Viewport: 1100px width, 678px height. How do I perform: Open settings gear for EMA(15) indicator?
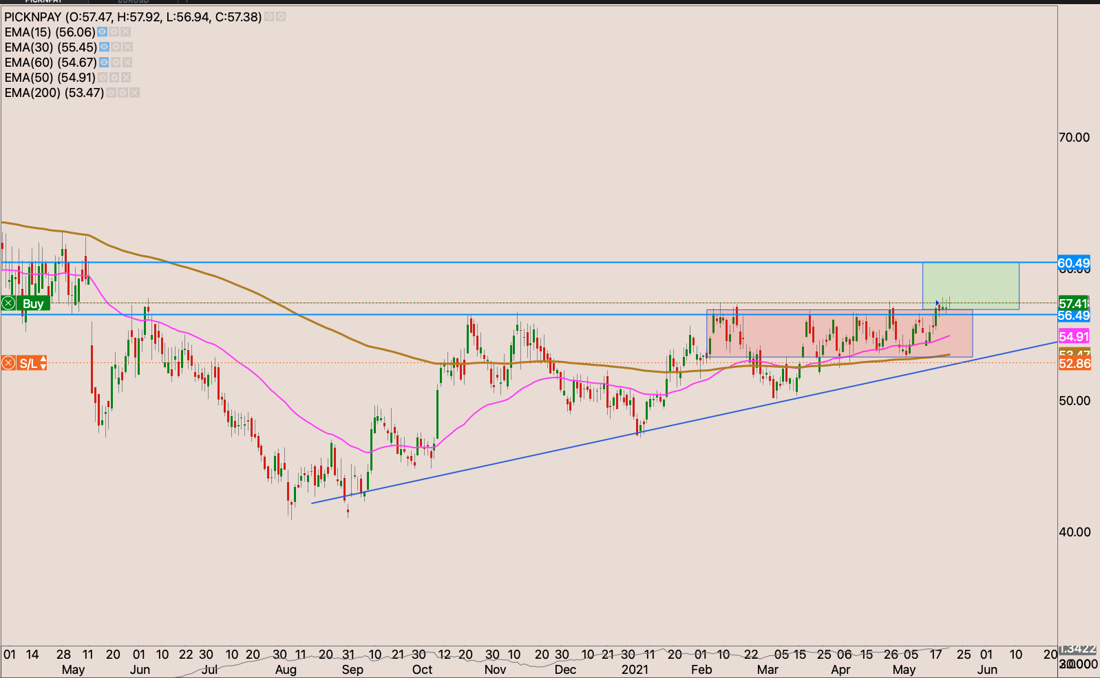tap(114, 32)
